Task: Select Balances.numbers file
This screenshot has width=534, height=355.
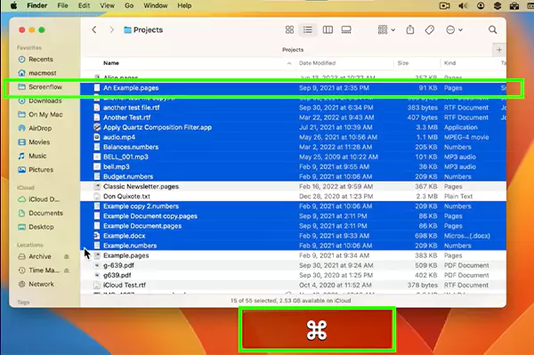Action: [293, 147]
